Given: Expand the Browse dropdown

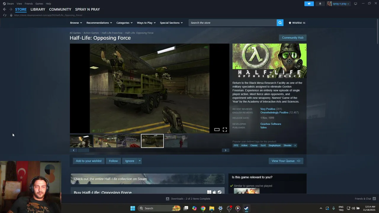Looking at the screenshot, I should tap(76, 23).
